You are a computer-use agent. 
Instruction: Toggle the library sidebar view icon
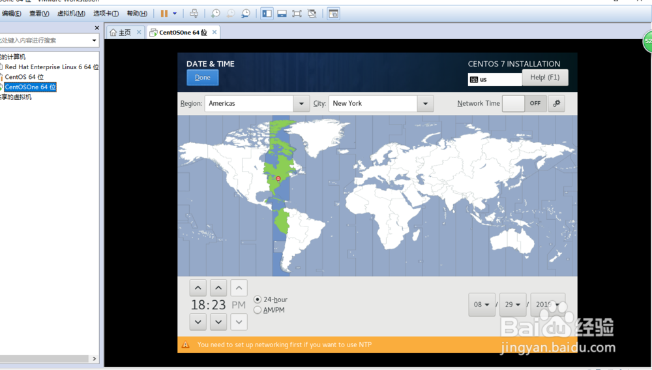267,14
